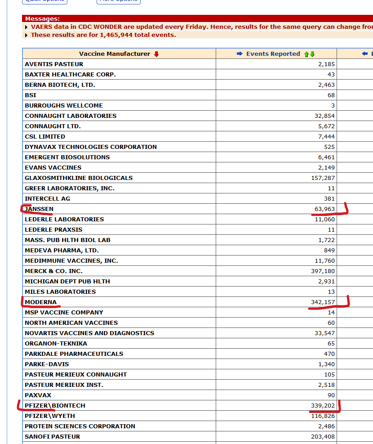Select the JANSSEN manufacturer row label

point(39,209)
